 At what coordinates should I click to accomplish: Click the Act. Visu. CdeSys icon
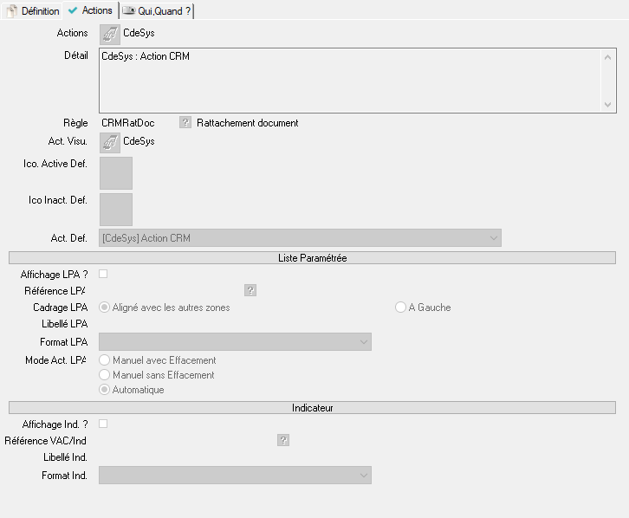coord(110,142)
